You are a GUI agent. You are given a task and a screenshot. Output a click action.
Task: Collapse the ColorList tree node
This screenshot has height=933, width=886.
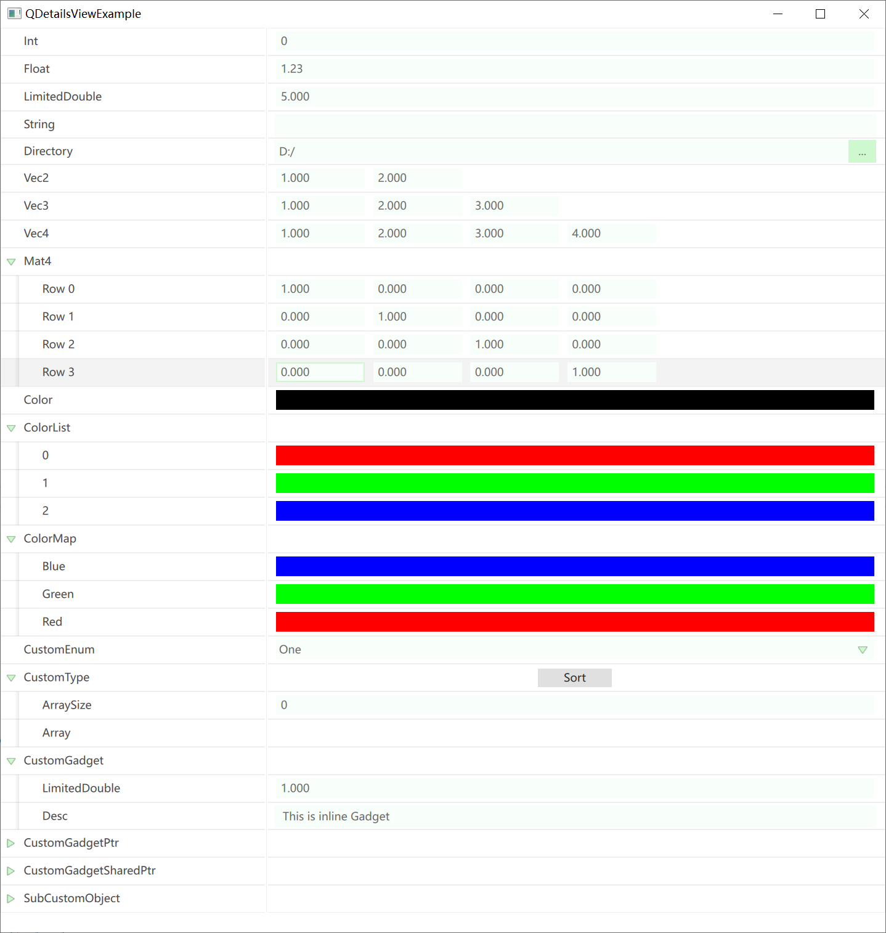pyautogui.click(x=11, y=428)
